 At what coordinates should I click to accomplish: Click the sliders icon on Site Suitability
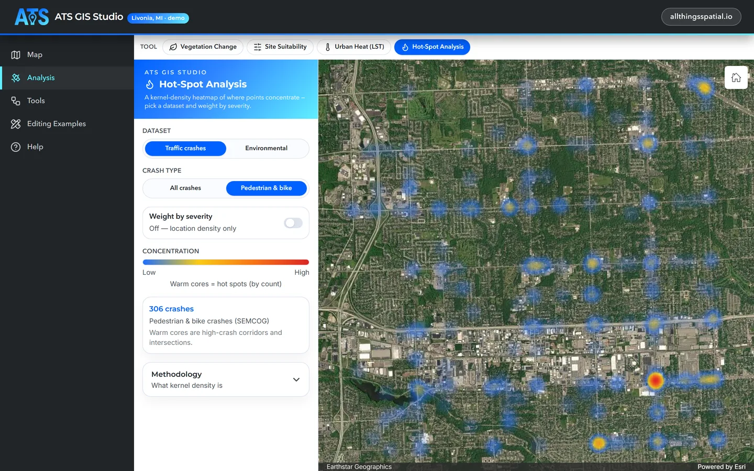[258, 47]
